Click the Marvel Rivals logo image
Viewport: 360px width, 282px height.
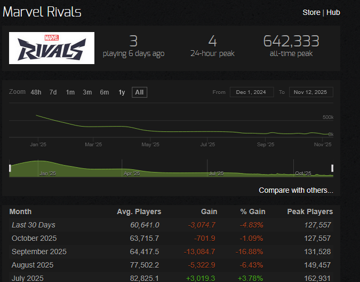52,48
